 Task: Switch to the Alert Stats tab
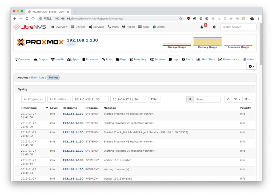point(206,59)
